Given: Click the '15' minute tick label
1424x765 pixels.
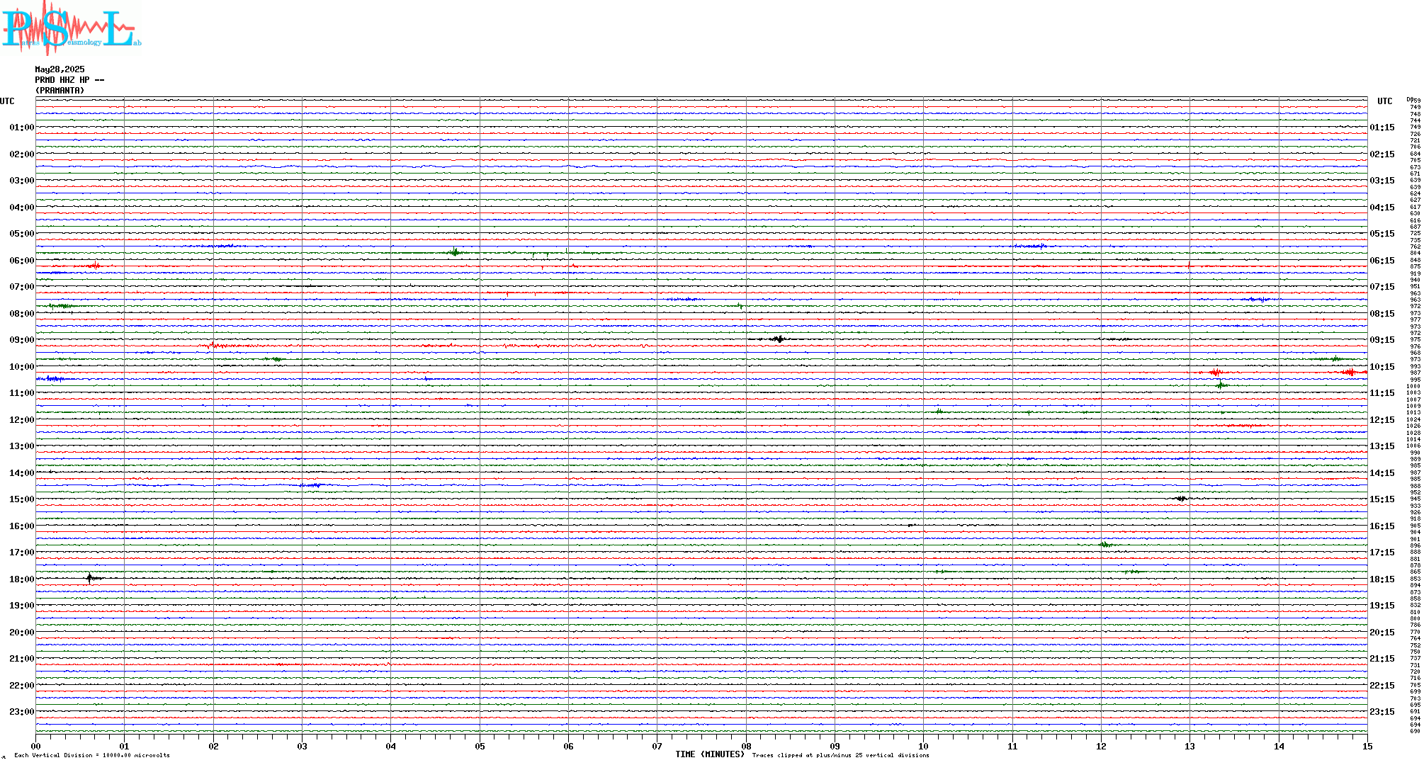Looking at the screenshot, I should [x=1367, y=746].
